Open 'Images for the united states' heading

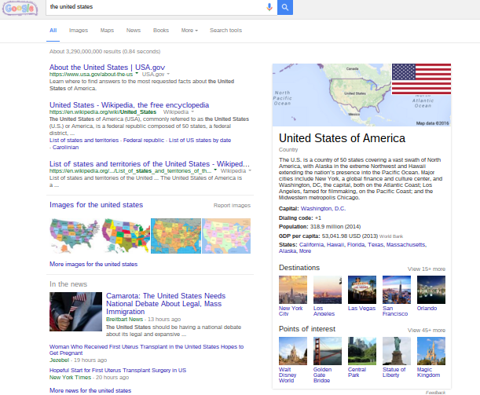pos(96,205)
